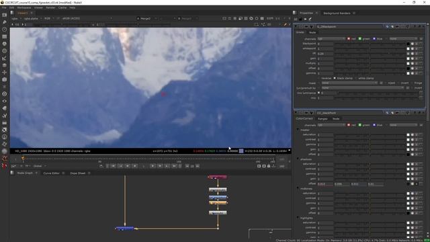Open the Image nodes toolbar menu

pyautogui.click(x=5, y=15)
